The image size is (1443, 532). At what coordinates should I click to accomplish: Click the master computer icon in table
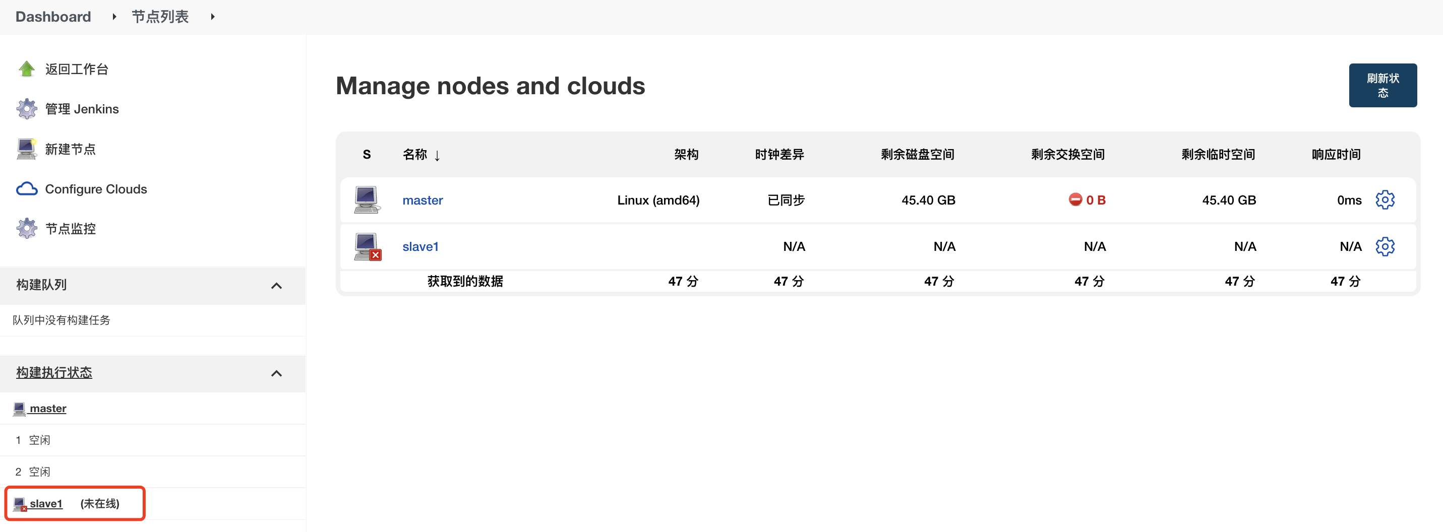click(x=367, y=200)
